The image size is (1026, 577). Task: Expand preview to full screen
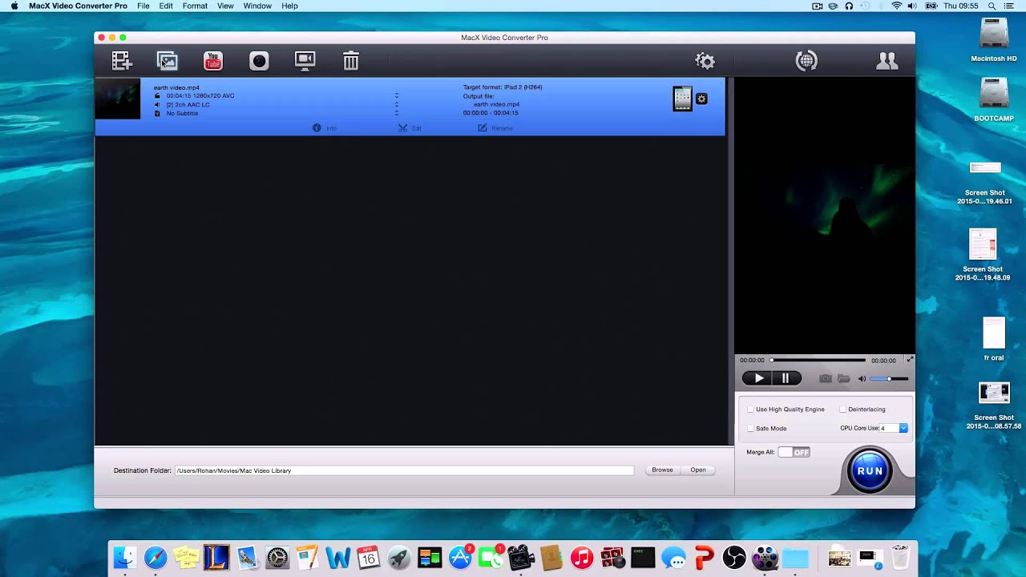coord(909,360)
